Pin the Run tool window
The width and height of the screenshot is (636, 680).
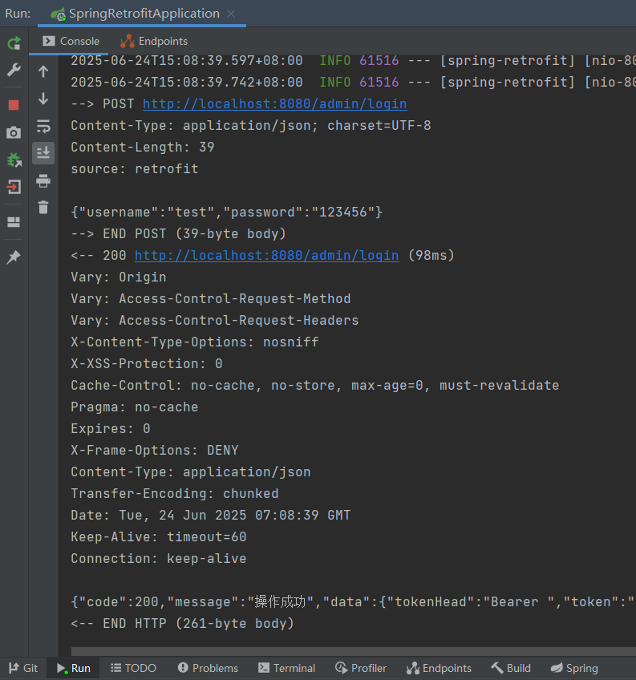(x=12, y=257)
